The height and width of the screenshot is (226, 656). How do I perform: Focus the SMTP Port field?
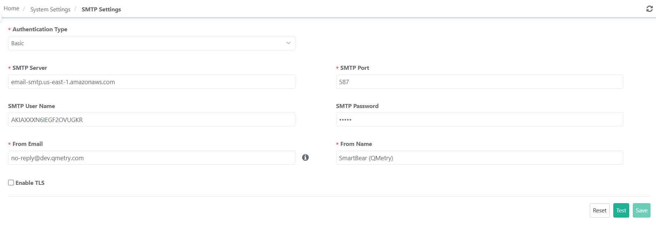pos(479,82)
